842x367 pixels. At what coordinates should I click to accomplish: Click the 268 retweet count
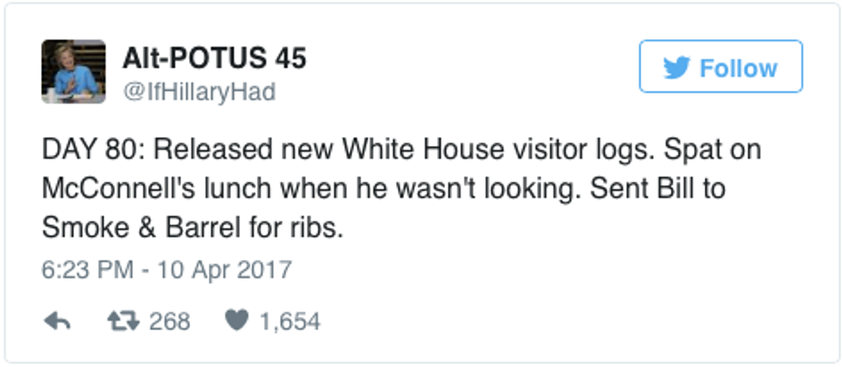(169, 322)
